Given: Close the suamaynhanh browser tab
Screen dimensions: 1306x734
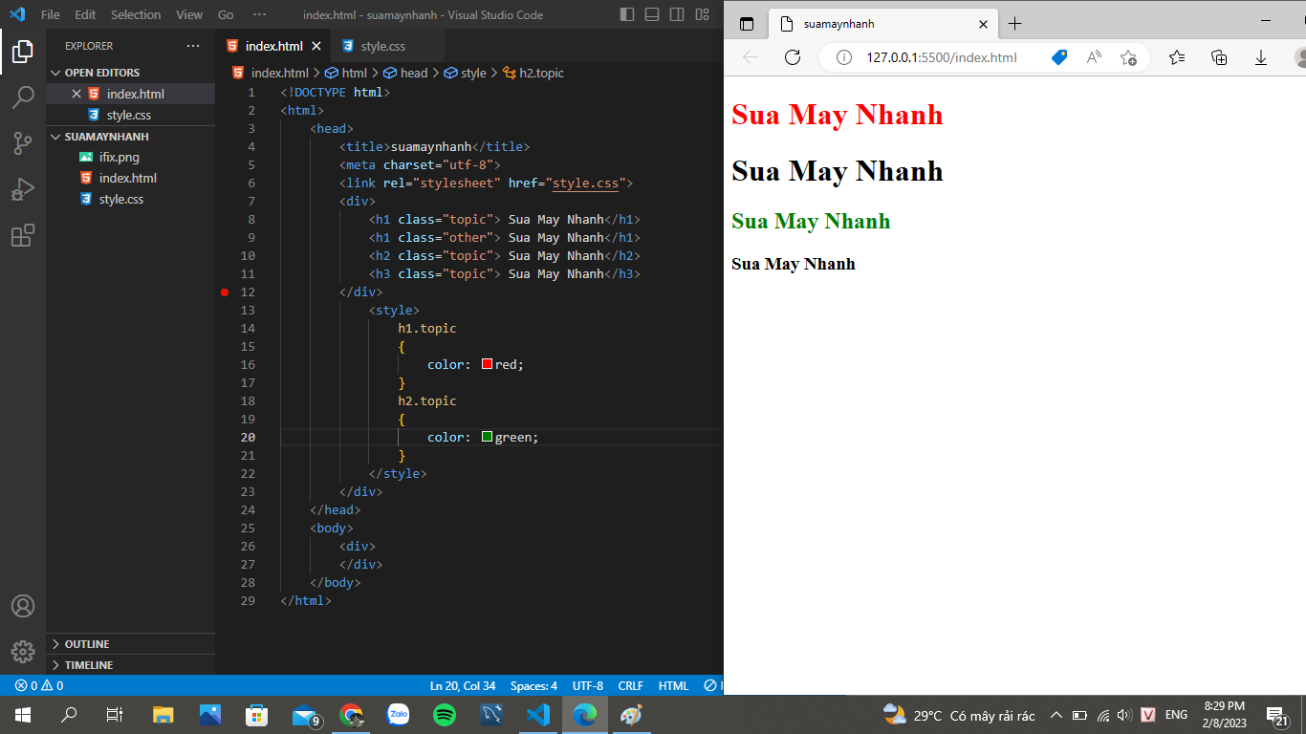Looking at the screenshot, I should pos(983,24).
